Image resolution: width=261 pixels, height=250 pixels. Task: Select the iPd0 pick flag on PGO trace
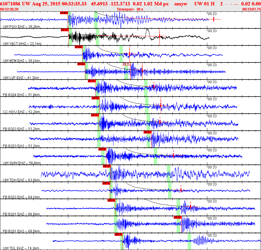tap(64, 13)
